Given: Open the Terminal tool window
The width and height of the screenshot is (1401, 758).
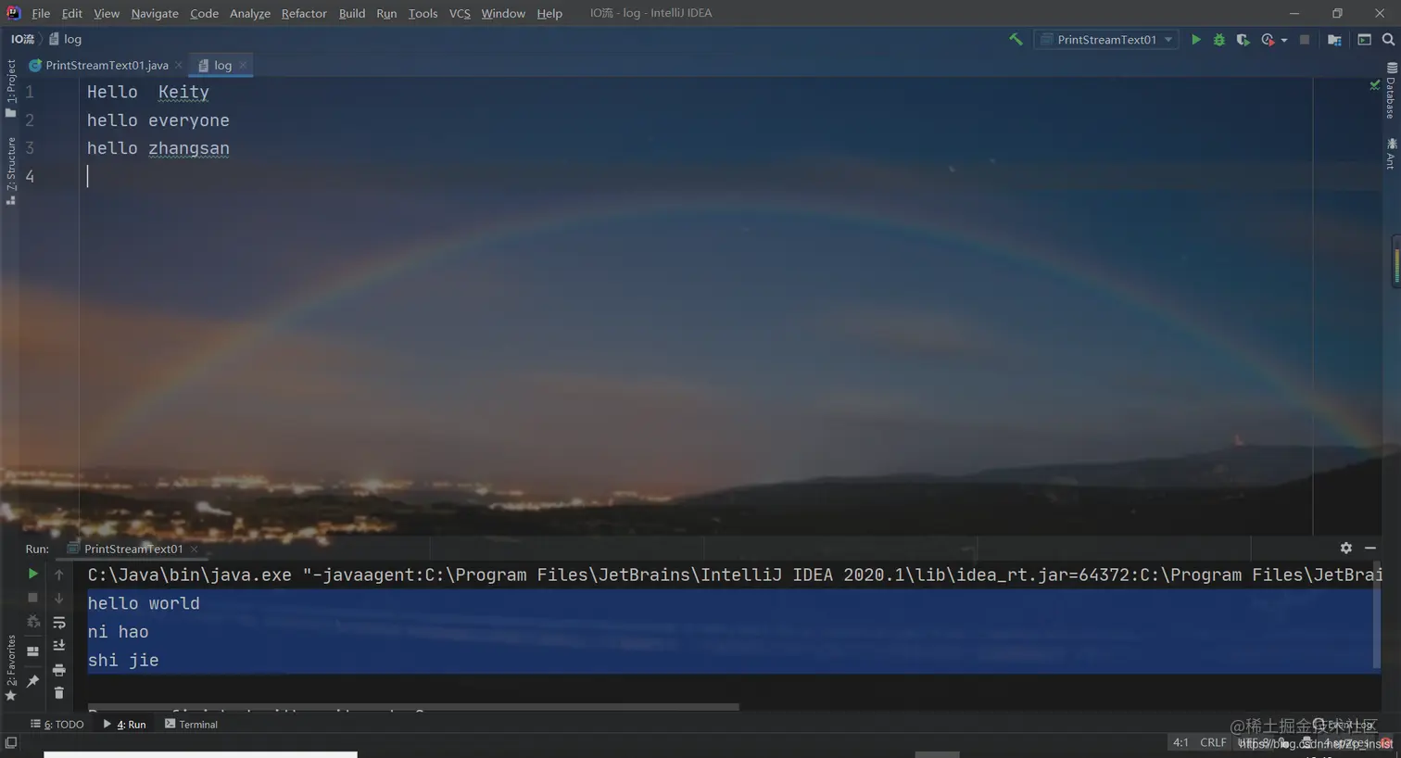Looking at the screenshot, I should click(191, 724).
